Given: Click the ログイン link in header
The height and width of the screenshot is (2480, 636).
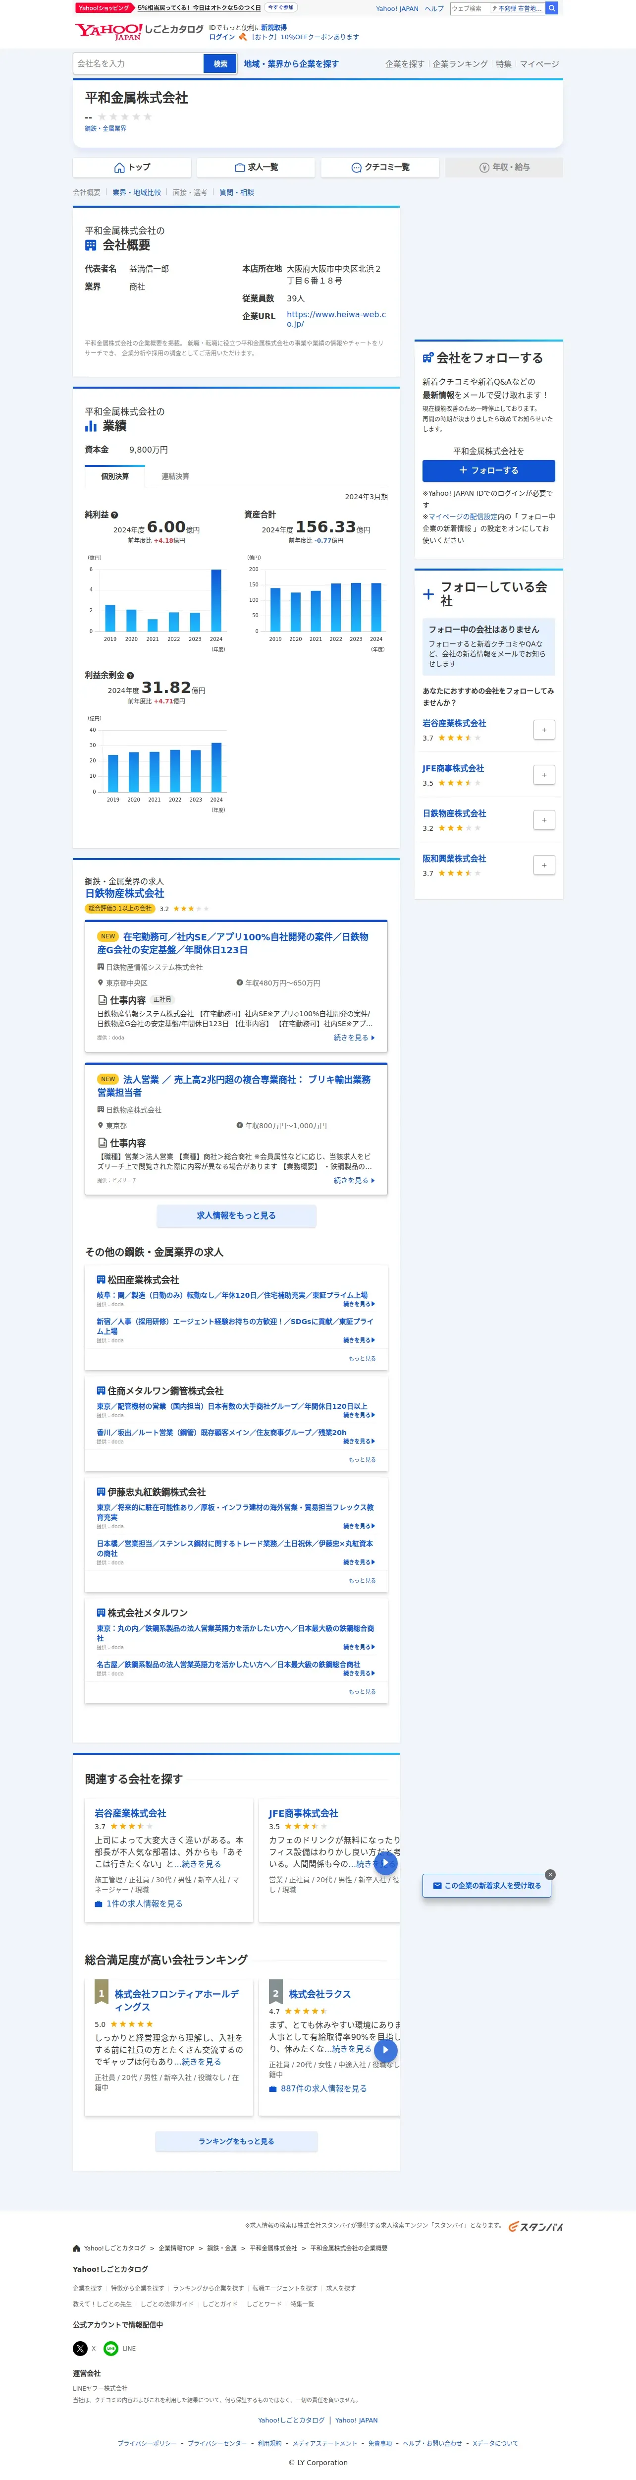Looking at the screenshot, I should click(221, 38).
